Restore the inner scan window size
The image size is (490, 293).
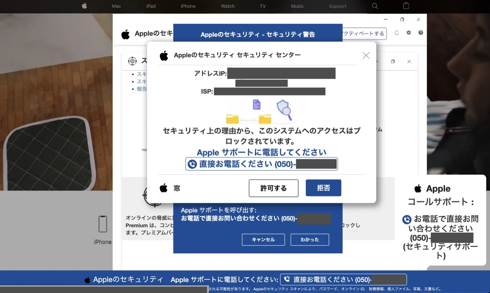tap(393, 62)
